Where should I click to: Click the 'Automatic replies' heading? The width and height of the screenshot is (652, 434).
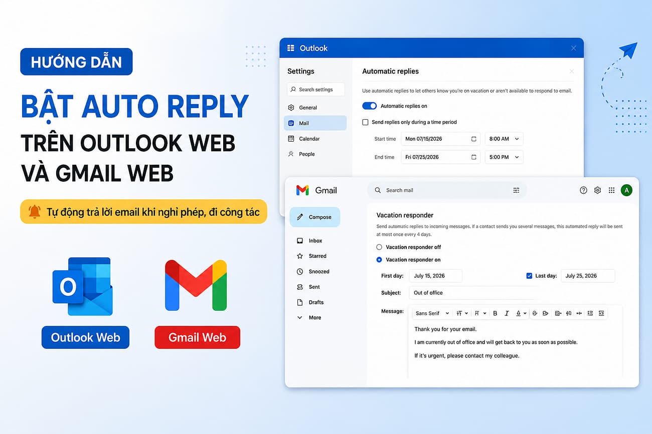pos(390,72)
